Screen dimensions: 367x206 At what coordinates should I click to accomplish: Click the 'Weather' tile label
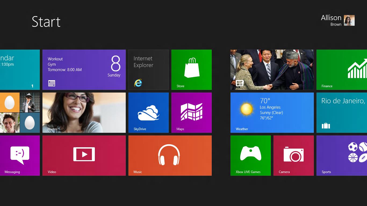pyautogui.click(x=242, y=129)
